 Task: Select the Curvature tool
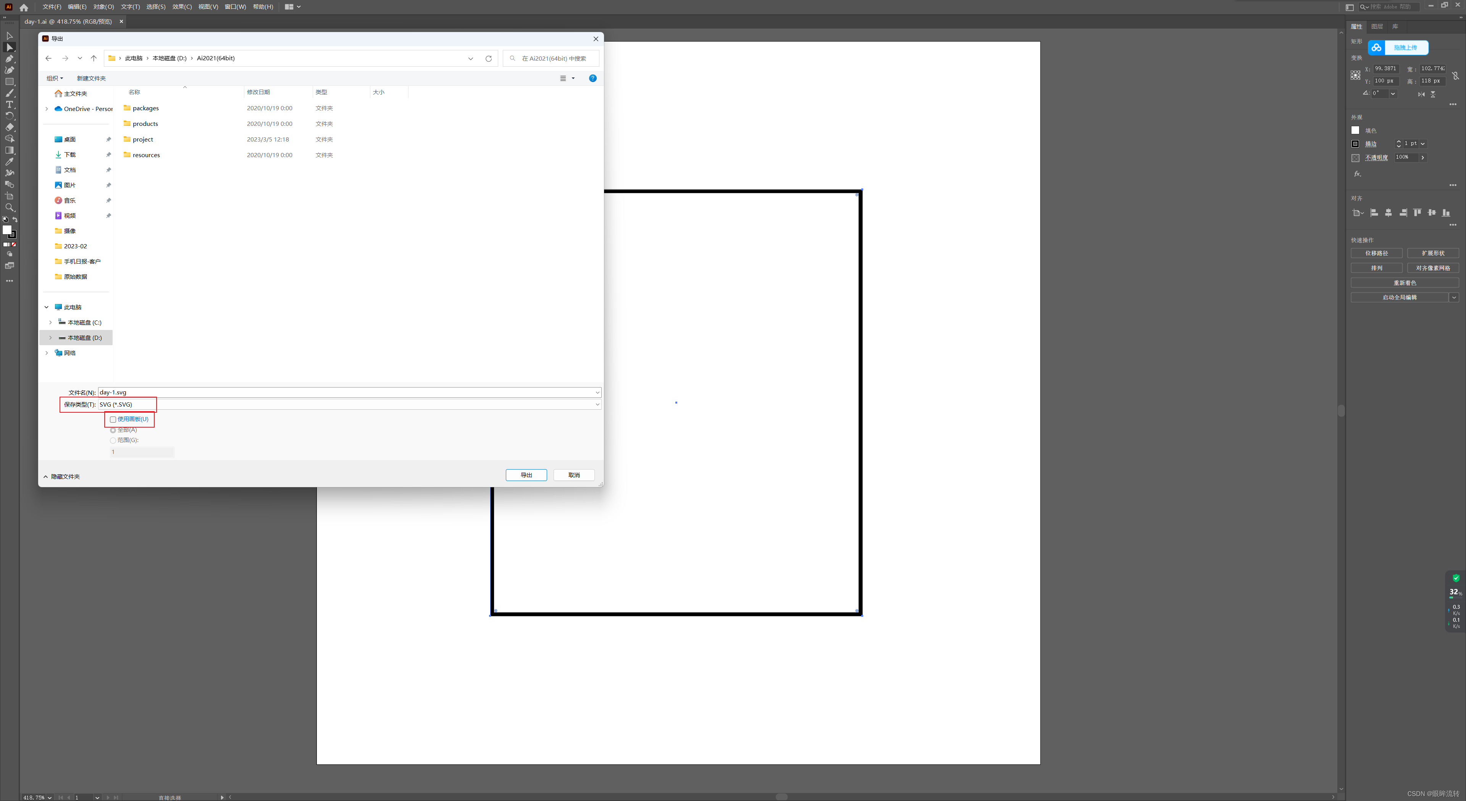point(10,70)
